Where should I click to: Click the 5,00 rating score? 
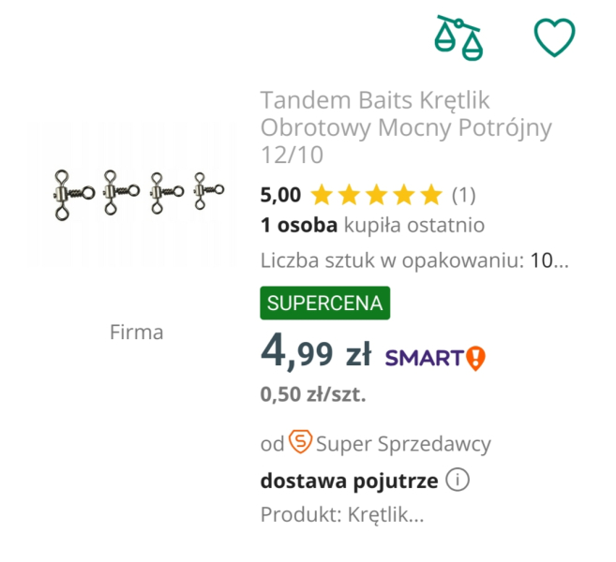click(280, 196)
